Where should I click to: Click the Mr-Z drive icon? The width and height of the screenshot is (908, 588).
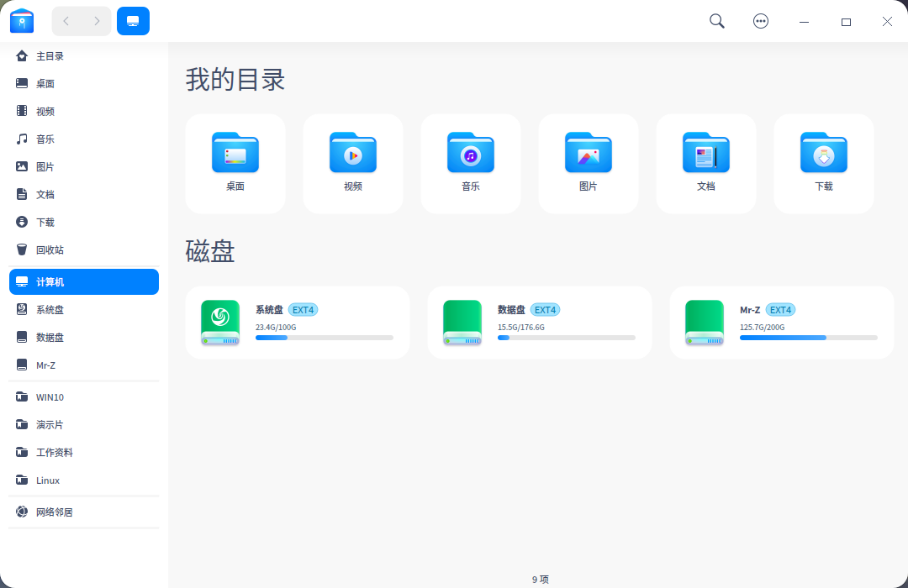point(705,323)
